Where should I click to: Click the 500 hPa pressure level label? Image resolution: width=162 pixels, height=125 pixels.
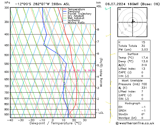pos(7,55)
